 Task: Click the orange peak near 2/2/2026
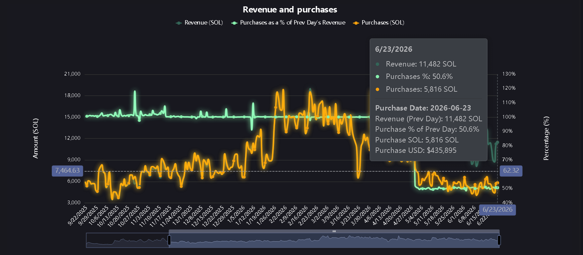[x=283, y=90]
